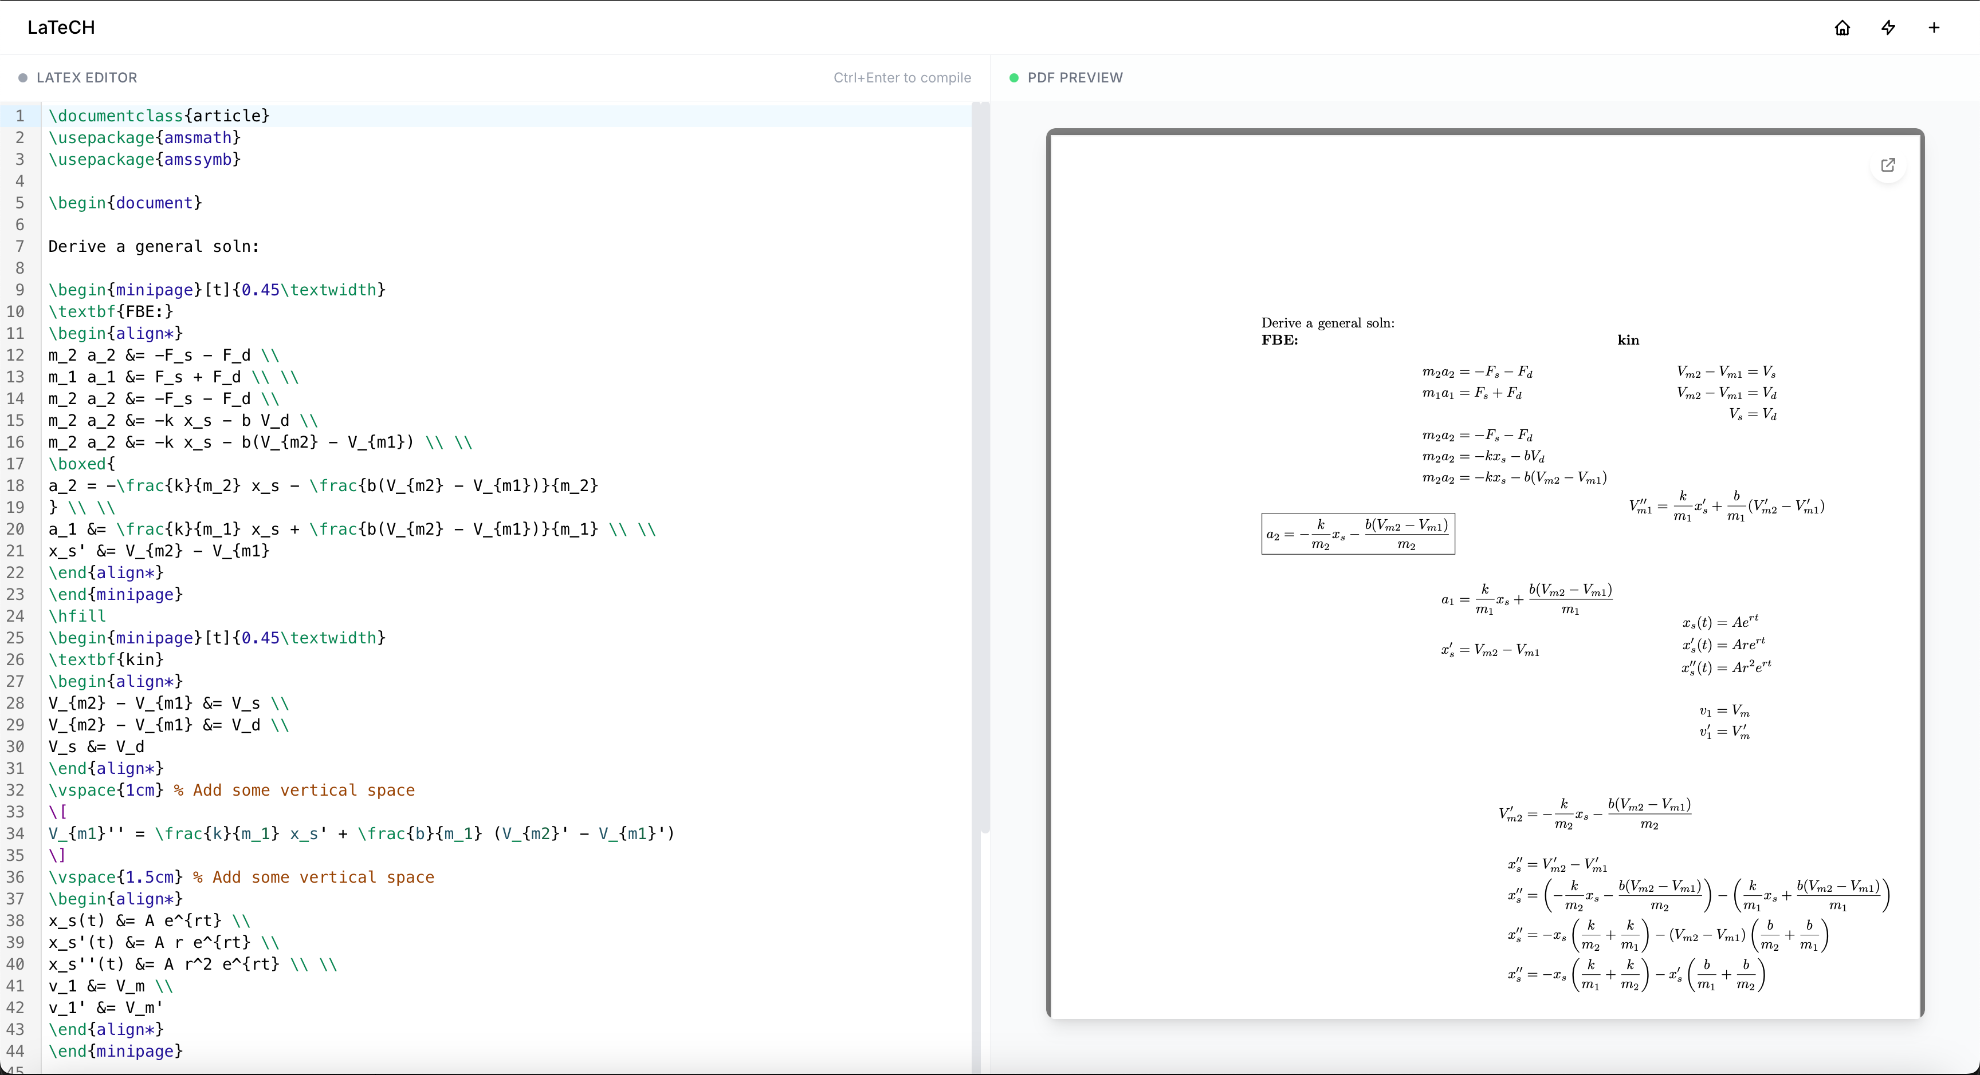The height and width of the screenshot is (1075, 1980).
Task: Click the \boxed{ code line
Action: pos(81,464)
